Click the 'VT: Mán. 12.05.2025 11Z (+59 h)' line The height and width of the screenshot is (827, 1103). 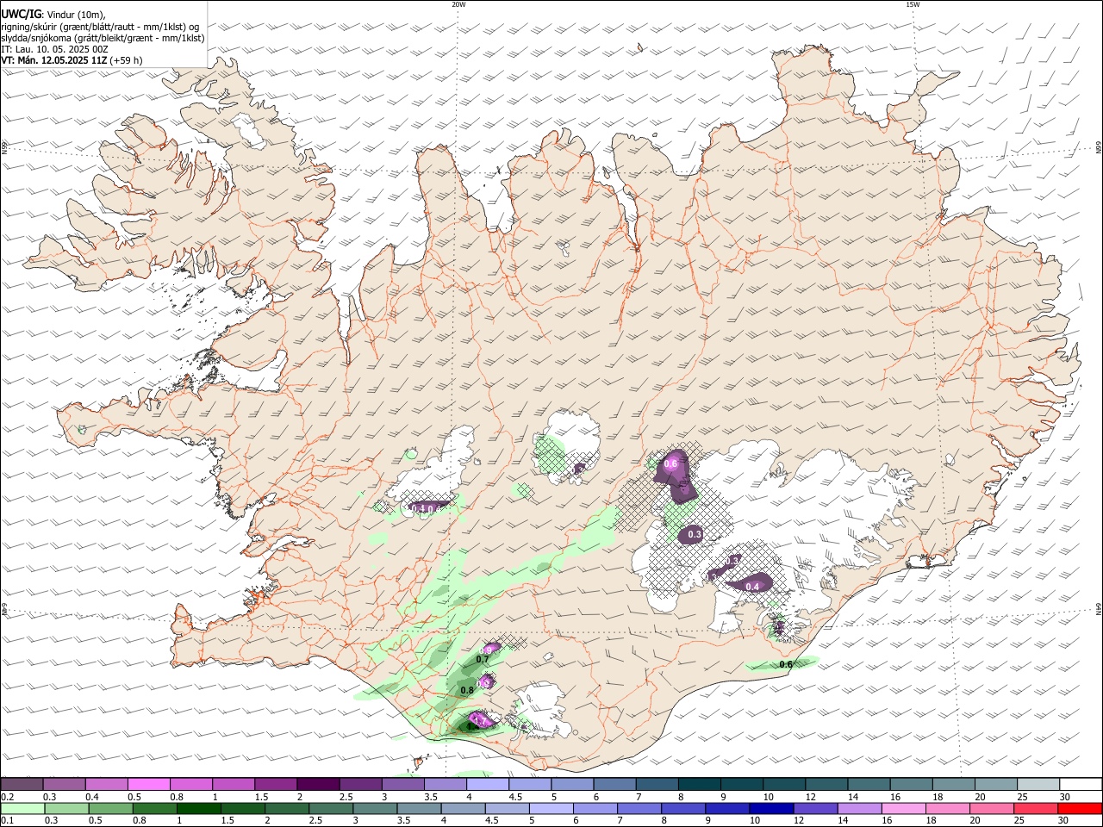pyautogui.click(x=72, y=60)
